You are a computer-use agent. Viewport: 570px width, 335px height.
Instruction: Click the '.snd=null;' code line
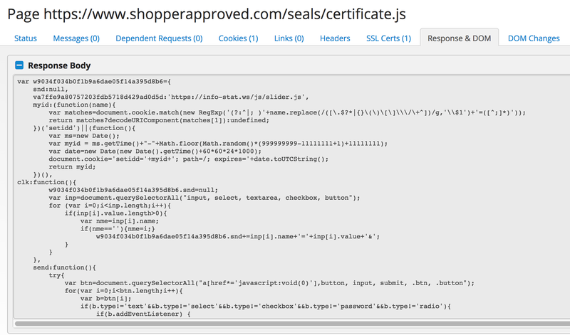click(133, 190)
